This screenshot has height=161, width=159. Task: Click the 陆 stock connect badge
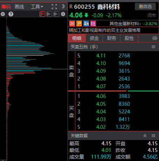coord(93,24)
